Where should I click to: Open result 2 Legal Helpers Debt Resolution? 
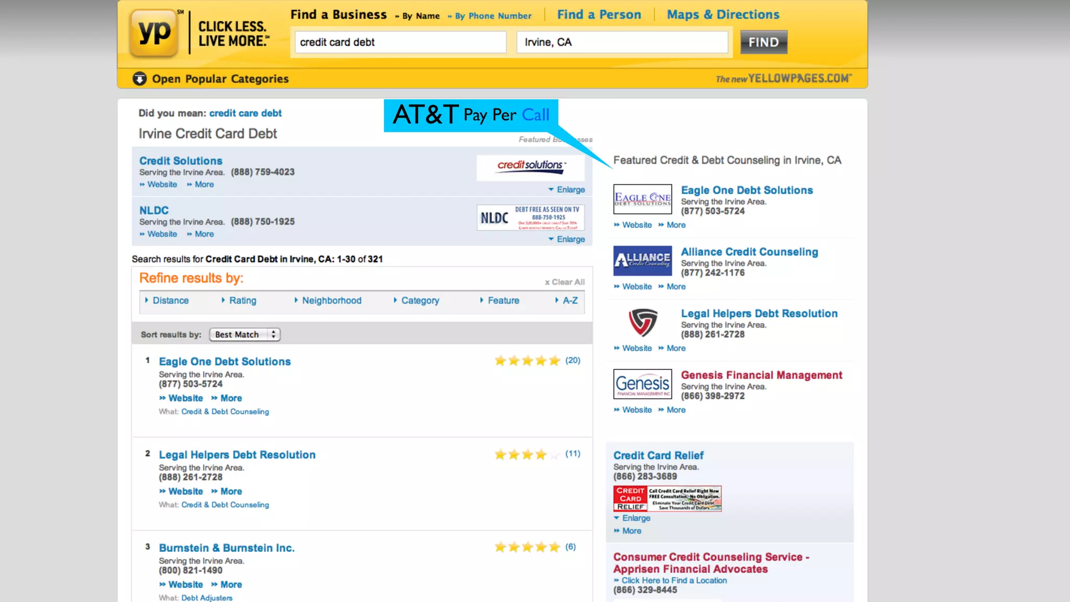237,455
